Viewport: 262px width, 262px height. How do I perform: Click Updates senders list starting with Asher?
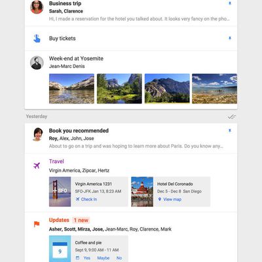[x=110, y=229]
